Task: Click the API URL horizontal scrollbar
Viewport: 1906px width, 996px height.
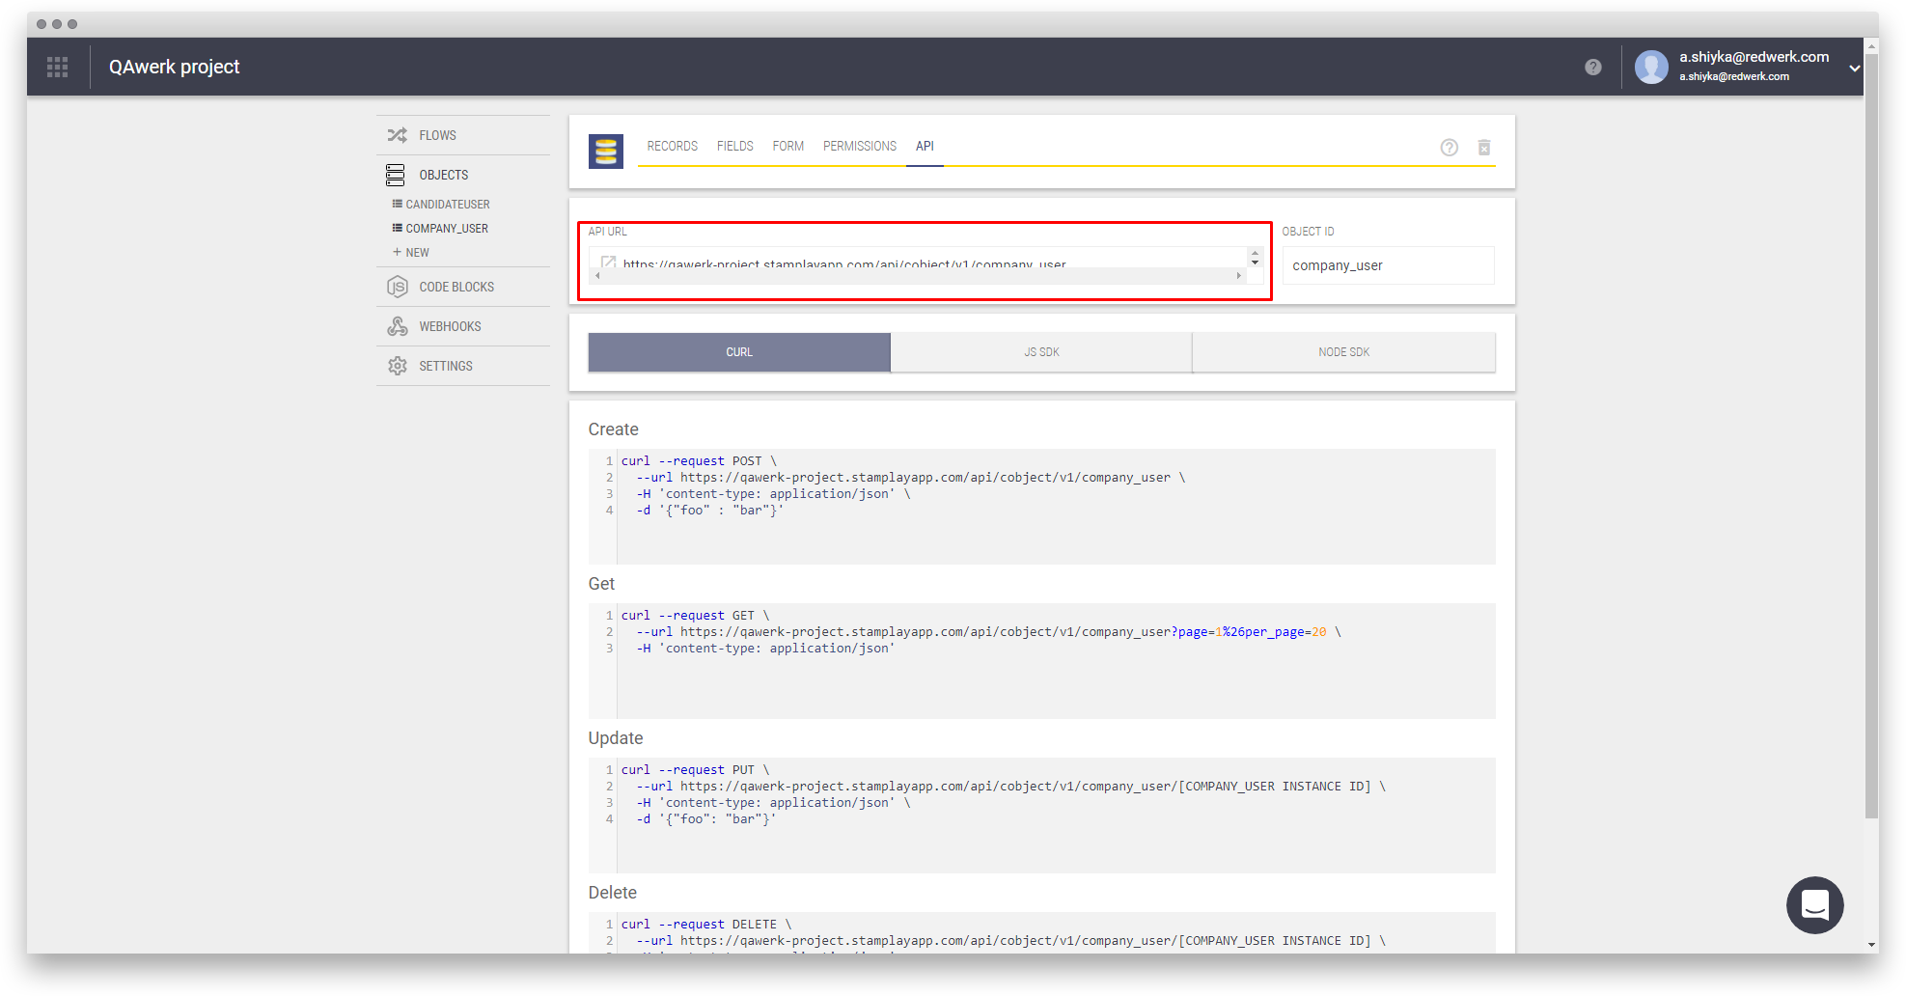Action: coord(918,276)
